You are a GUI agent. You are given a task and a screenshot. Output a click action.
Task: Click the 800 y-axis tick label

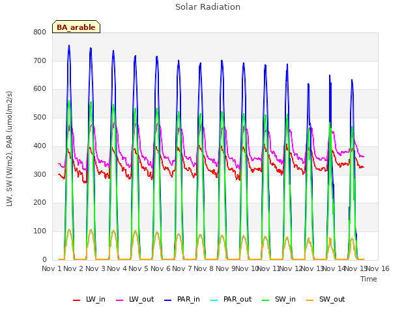click(40, 32)
